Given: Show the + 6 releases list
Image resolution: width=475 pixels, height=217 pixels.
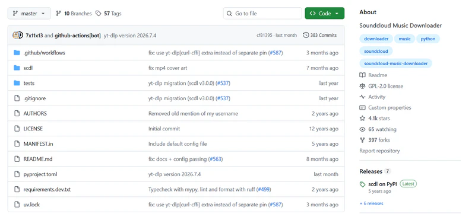Looking at the screenshot, I should point(372,203).
